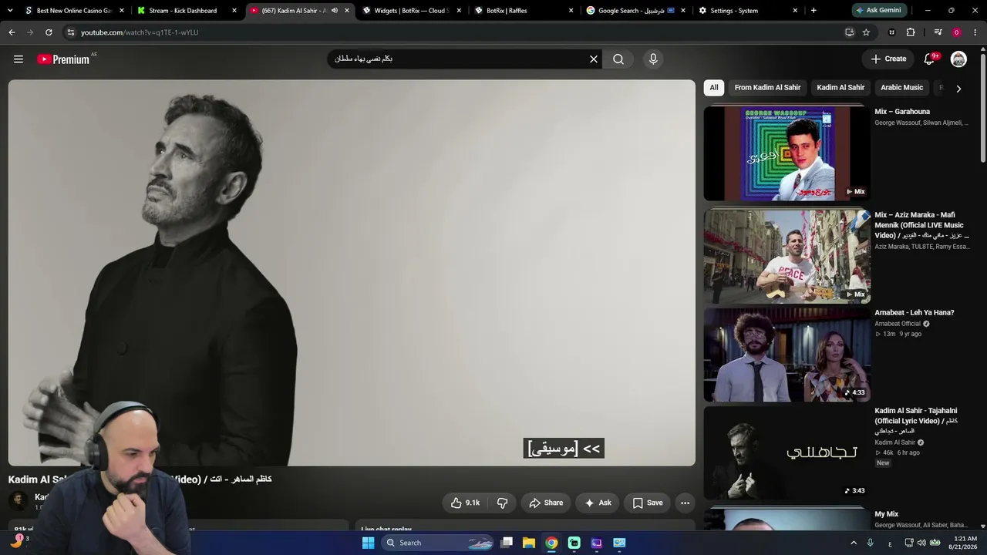Switch to Settings - System tab
The width and height of the screenshot is (987, 555).
point(749,11)
